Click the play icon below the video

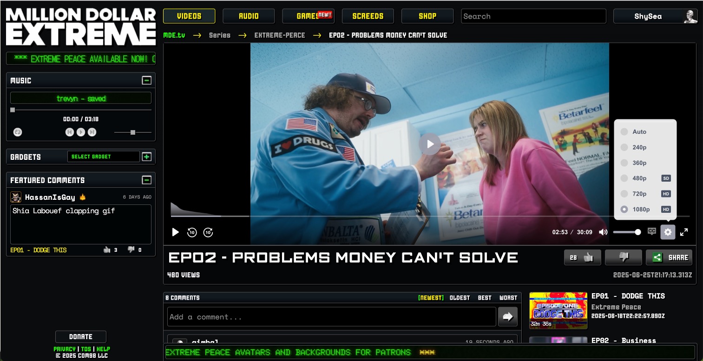click(175, 232)
